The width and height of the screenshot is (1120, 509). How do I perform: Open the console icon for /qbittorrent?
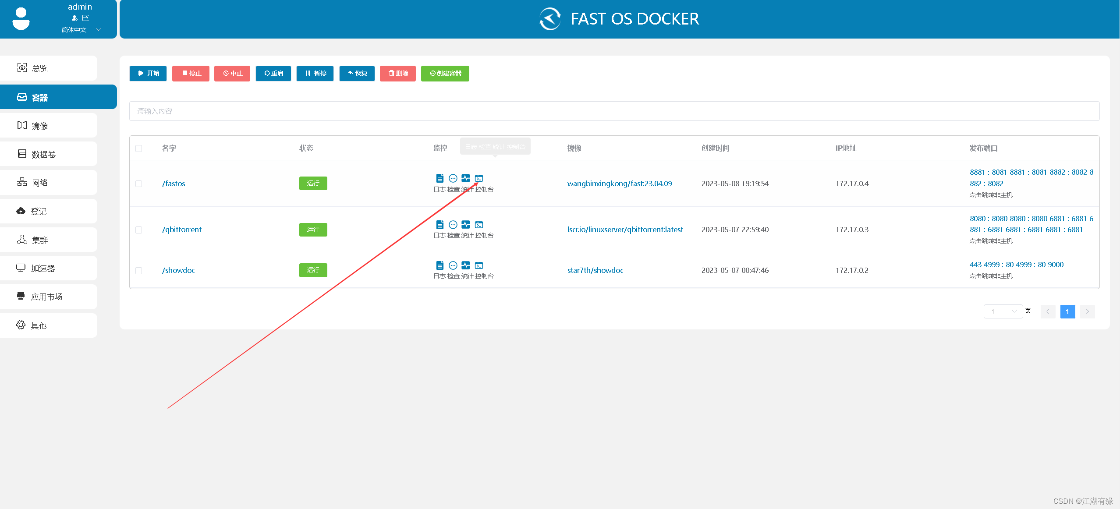click(x=479, y=225)
